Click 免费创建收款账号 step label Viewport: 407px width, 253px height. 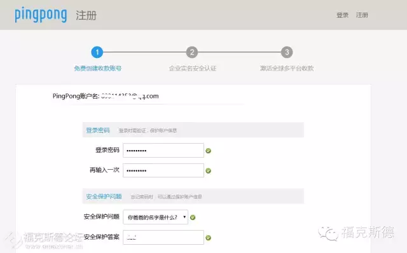[x=97, y=68]
